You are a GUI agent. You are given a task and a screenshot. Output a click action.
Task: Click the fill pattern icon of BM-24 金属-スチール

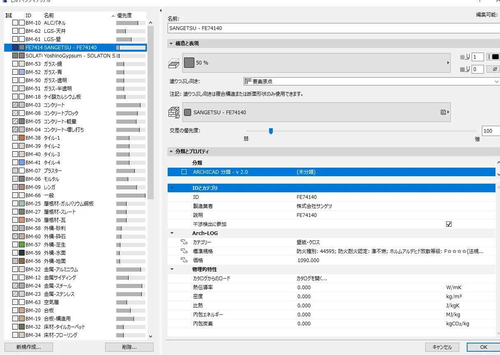pos(15,286)
